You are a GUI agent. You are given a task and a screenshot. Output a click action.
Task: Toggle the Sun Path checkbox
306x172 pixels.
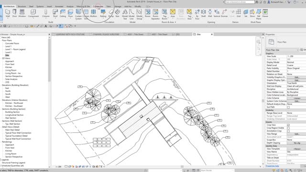[x=288, y=107]
